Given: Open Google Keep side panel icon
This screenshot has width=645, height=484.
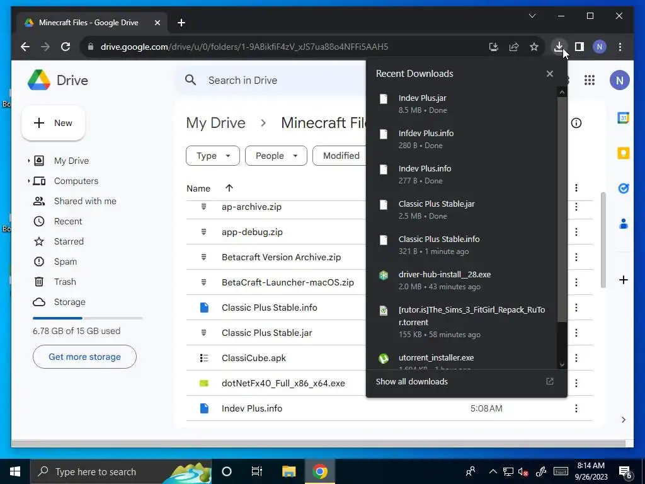Looking at the screenshot, I should 623,153.
